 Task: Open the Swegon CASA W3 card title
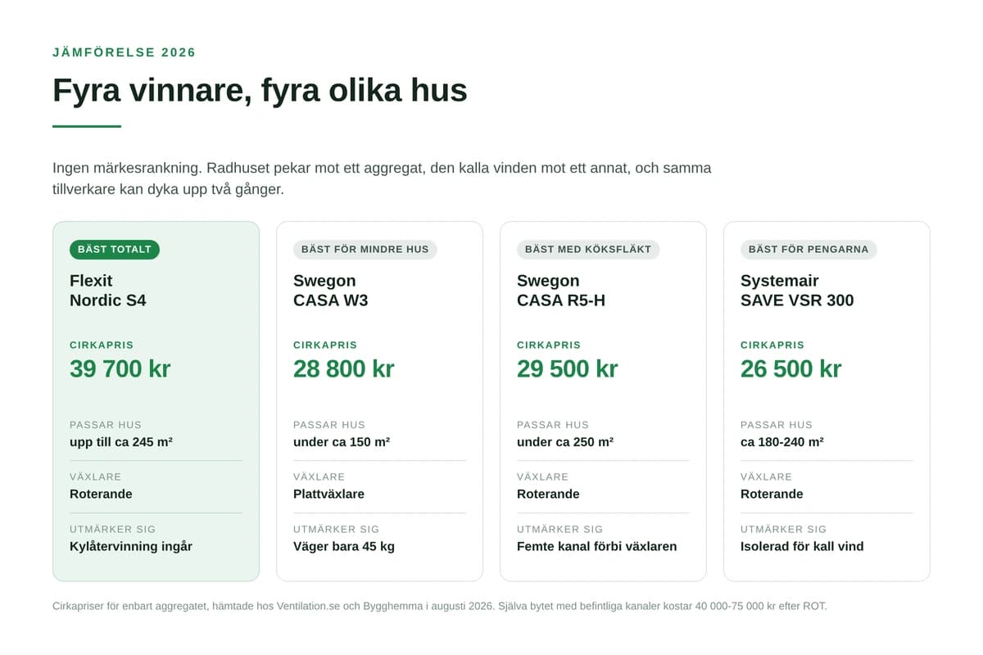pyautogui.click(x=331, y=291)
